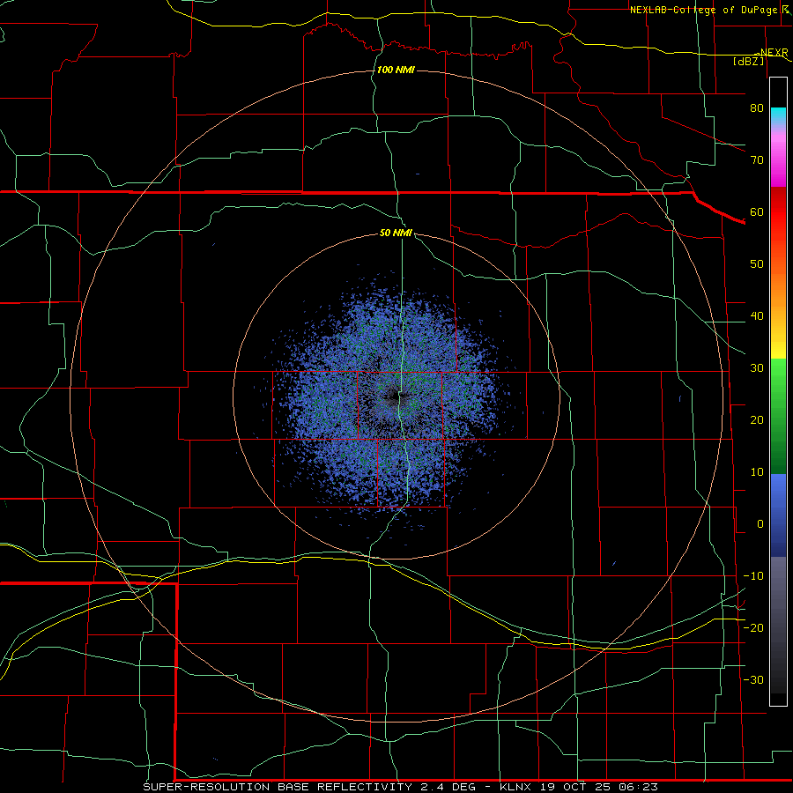Viewport: 793px width, 793px height.
Task: Select the -30 value on the dBZ scale
Action: point(753,679)
